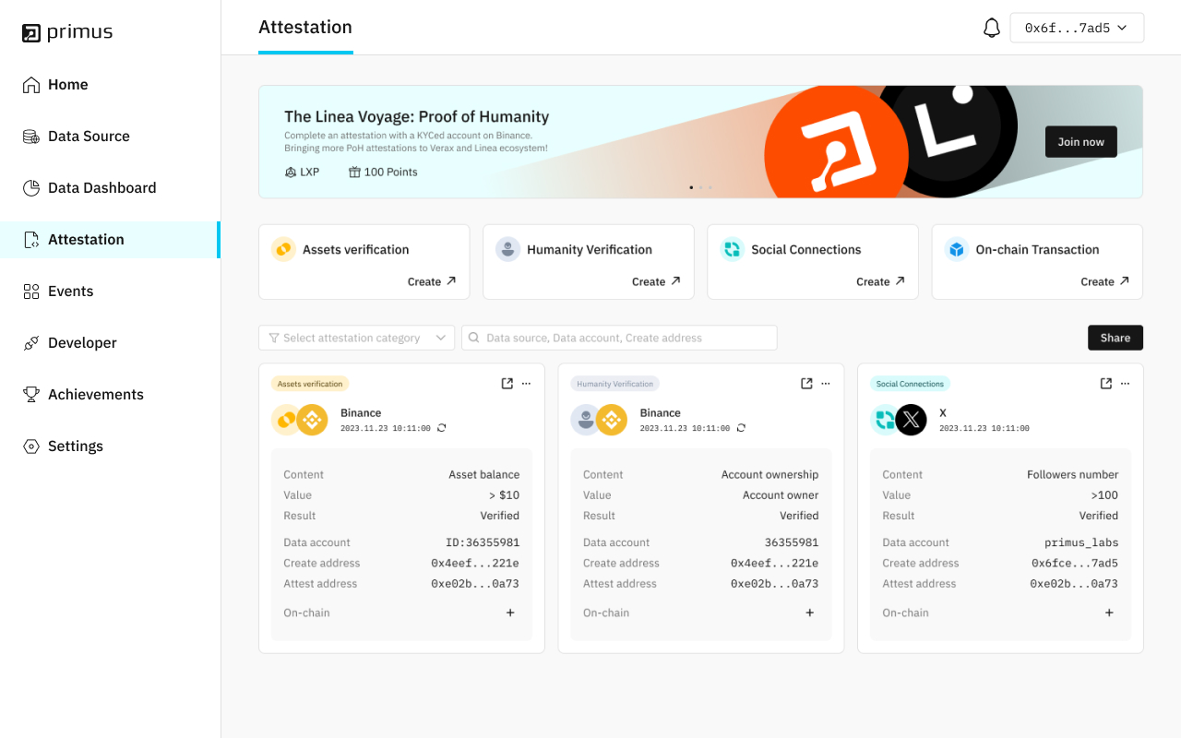The width and height of the screenshot is (1181, 738).
Task: Click the Attestation tab heading
Action: (x=305, y=27)
